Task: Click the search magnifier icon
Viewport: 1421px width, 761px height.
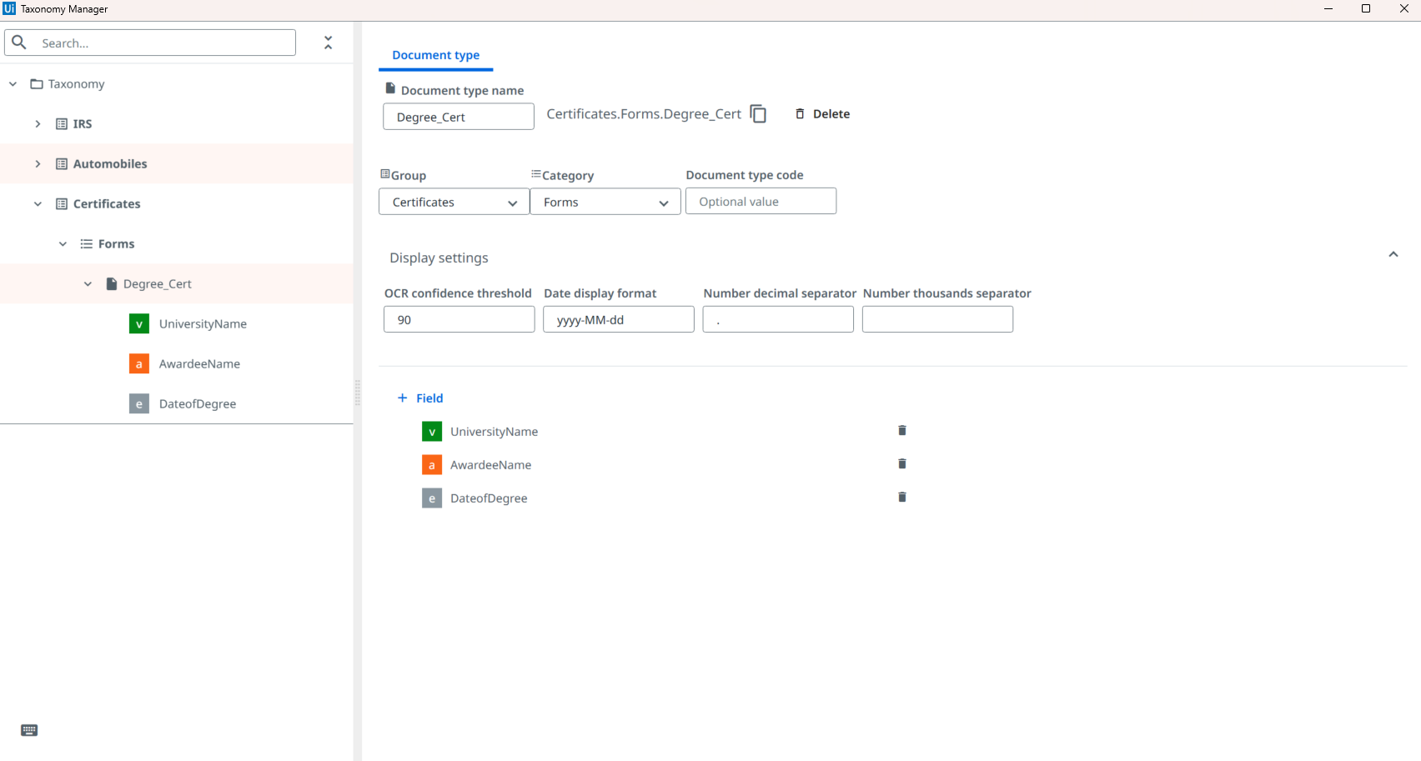Action: tap(19, 43)
